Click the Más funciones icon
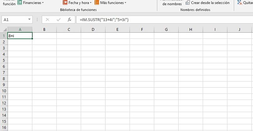This screenshot has height=131, width=253. pyautogui.click(x=97, y=3)
